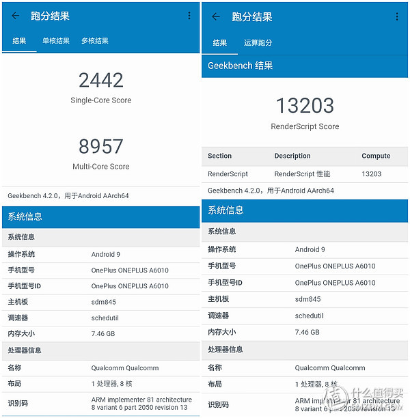Click Geekbench 4.2.0 version text on left
Viewport: 410px width, 418px height.
click(x=68, y=195)
